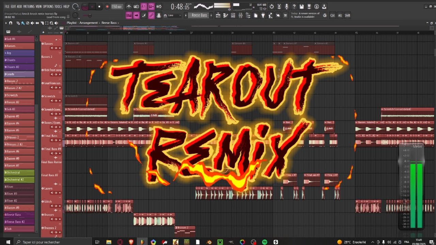This screenshot has height=245, width=436.
Task: Select the 'Screetch' pattern in picker
Action: pyautogui.click(x=19, y=95)
